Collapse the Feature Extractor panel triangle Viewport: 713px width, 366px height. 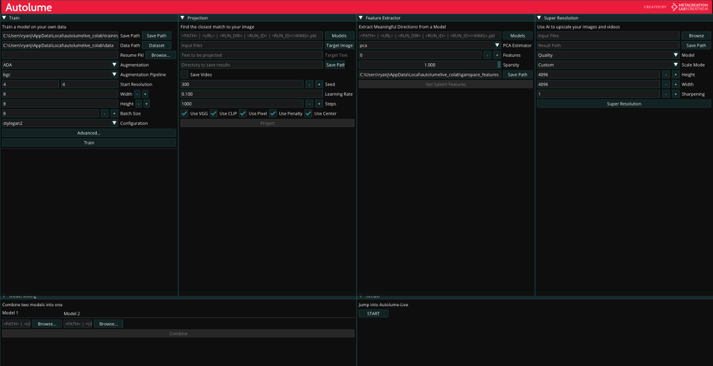(x=361, y=17)
